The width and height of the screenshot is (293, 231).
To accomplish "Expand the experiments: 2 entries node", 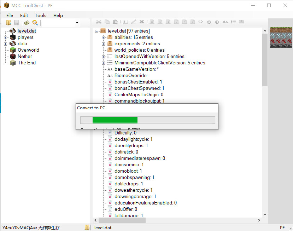I will 103,44.
